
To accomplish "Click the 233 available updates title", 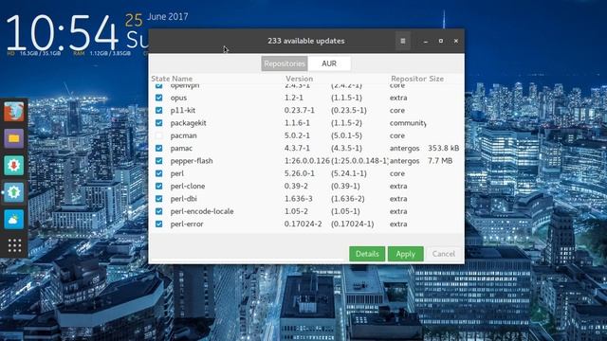I will (305, 41).
